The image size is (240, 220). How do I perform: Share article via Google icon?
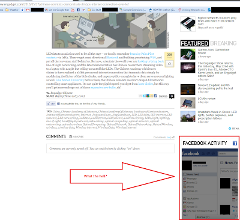pyautogui.click(x=148, y=96)
